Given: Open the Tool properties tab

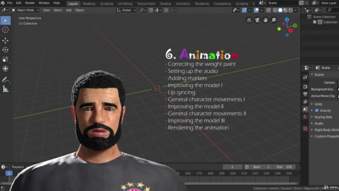Looking at the screenshot, I should click(x=305, y=77).
